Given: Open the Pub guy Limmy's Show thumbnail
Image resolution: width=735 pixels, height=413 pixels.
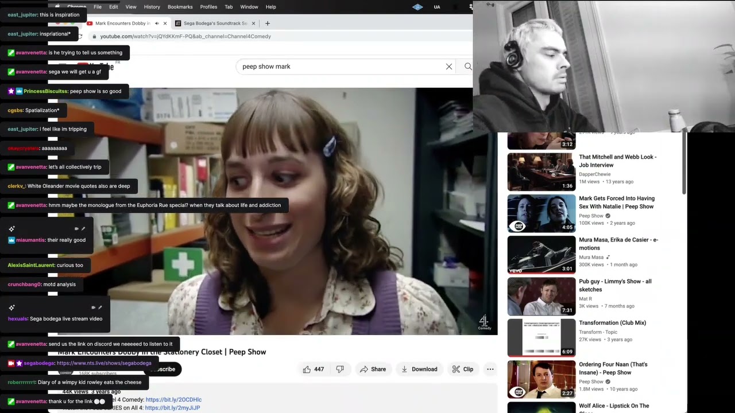Looking at the screenshot, I should click(541, 297).
